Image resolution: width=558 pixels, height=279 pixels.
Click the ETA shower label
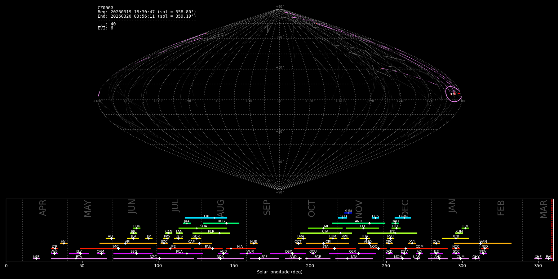pos(79,257)
